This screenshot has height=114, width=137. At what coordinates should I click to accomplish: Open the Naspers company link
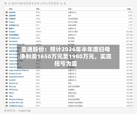(x=12, y=32)
